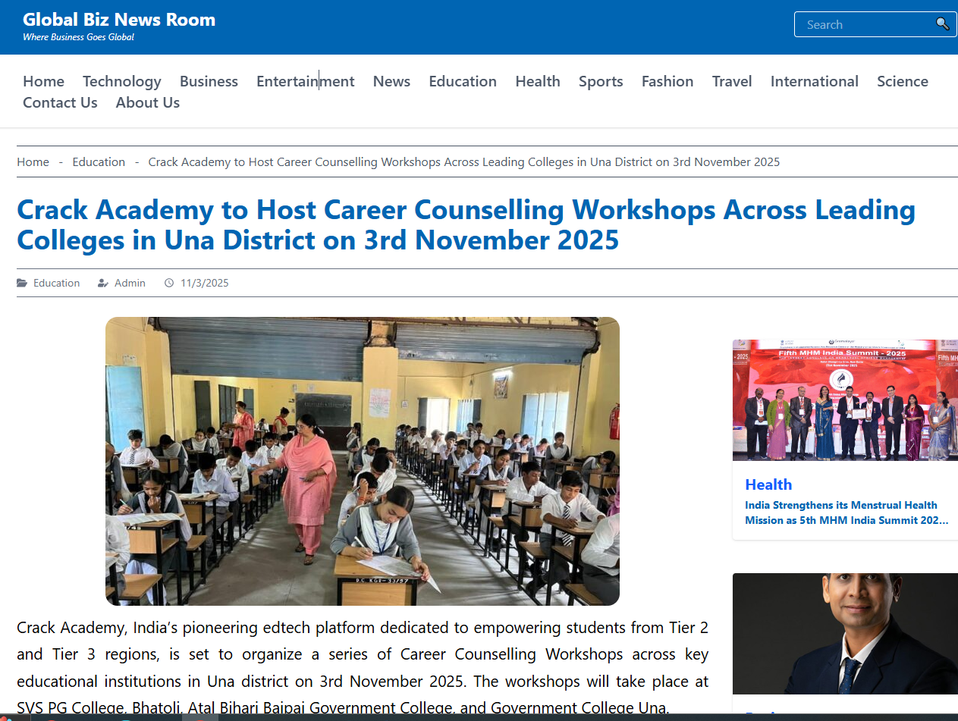The image size is (958, 721).
Task: Click the Health category heading in sidebar
Action: click(768, 484)
